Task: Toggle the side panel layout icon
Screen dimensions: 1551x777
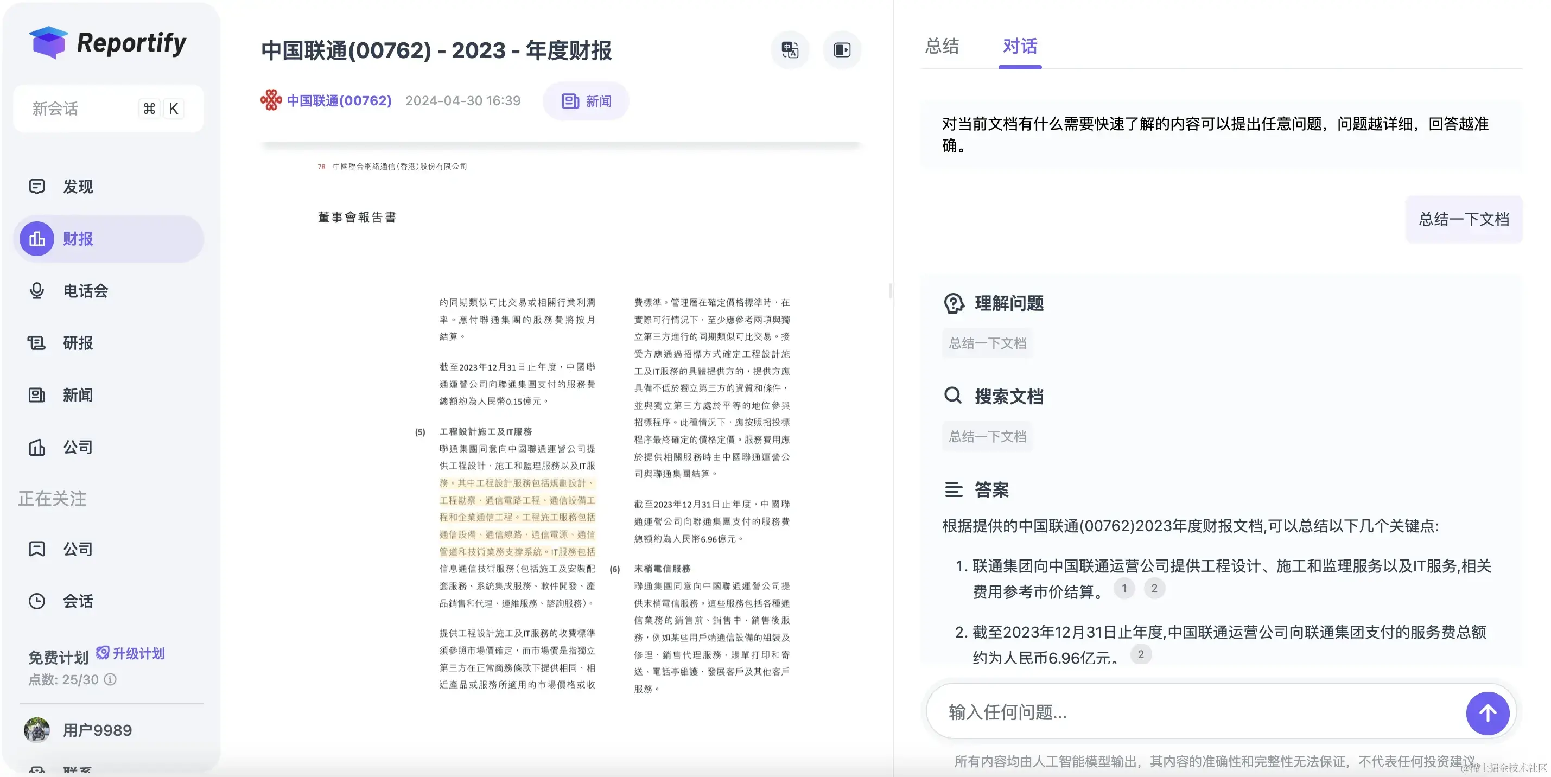Action: click(x=842, y=50)
